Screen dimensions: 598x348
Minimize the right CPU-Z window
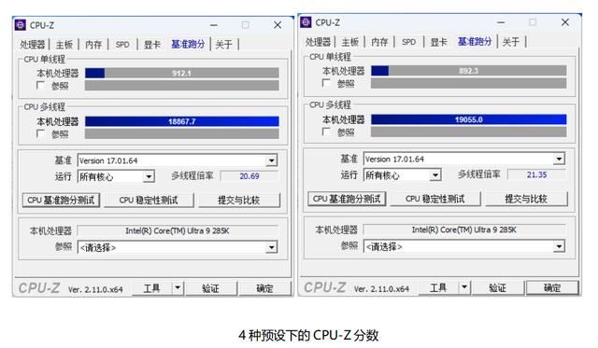pyautogui.click(x=501, y=22)
